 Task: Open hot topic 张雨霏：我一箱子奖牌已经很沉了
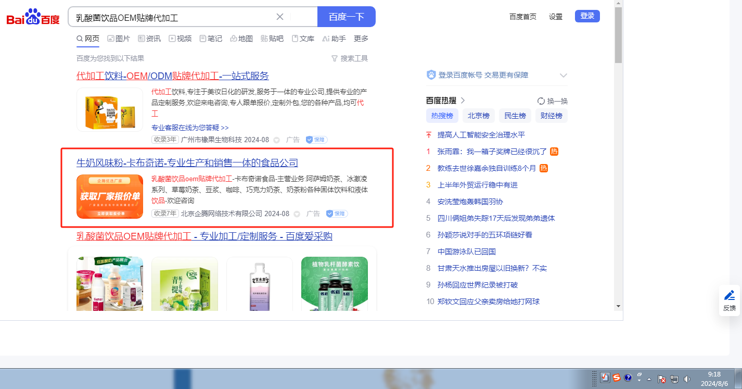pos(492,152)
